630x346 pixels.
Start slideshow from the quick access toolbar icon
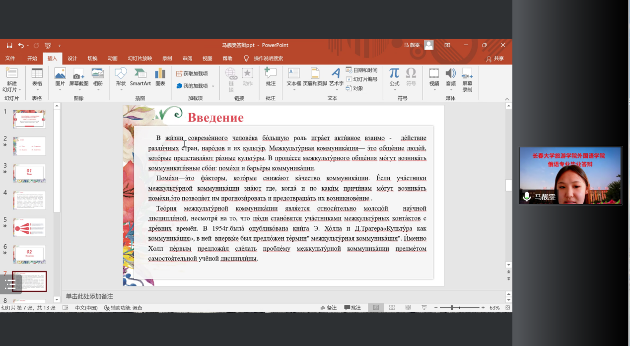[48, 45]
